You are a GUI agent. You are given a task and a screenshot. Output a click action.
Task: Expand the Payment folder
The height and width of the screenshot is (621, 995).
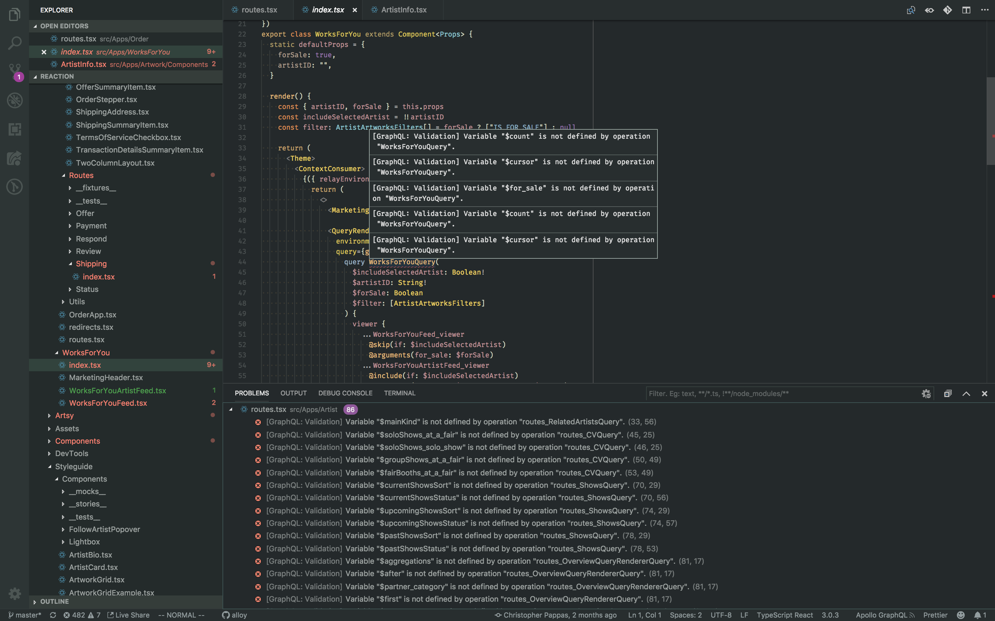coord(91,226)
